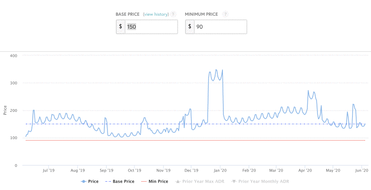Enable the Prior Year Max ADR series
The image size is (371, 190).
pyautogui.click(x=199, y=182)
